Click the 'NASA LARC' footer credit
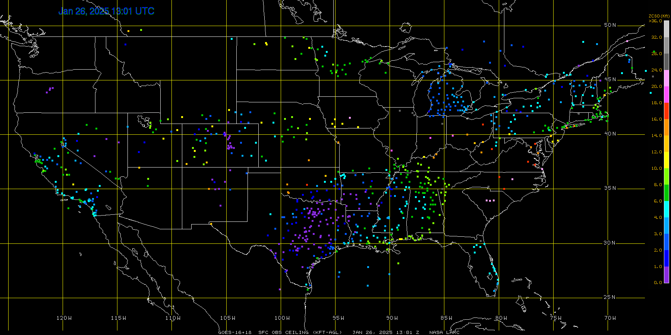Screen dimensions: 671x335 click(x=444, y=332)
